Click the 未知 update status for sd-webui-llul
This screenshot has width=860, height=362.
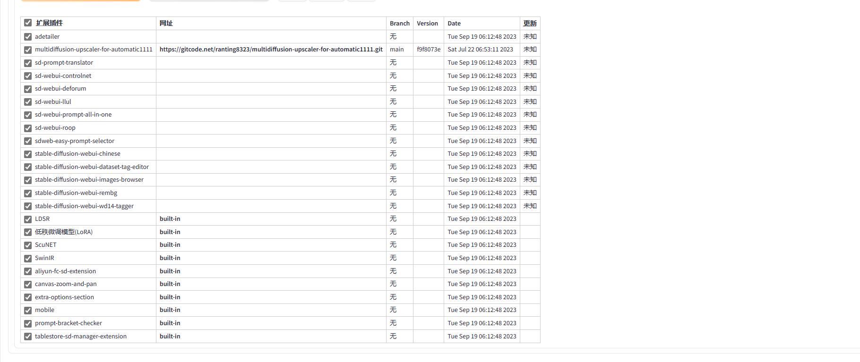pyautogui.click(x=530, y=102)
